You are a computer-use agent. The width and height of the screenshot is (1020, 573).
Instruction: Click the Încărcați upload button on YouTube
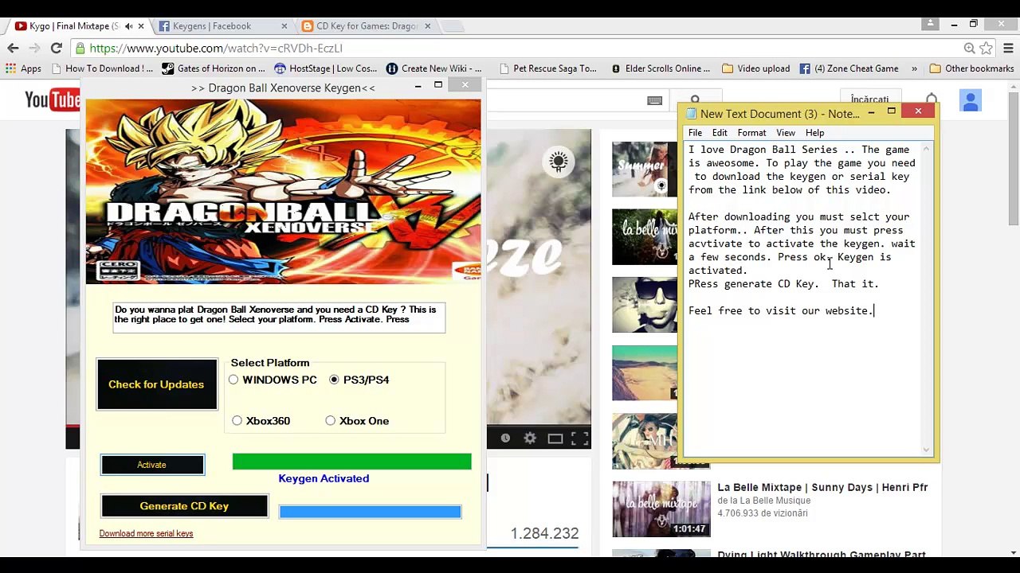coord(869,100)
